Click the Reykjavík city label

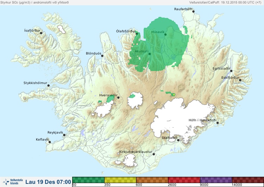pos(55,133)
